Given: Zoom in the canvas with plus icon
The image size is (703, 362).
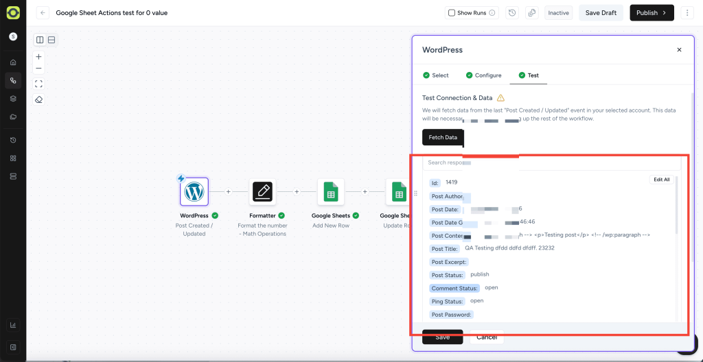Looking at the screenshot, I should (39, 57).
